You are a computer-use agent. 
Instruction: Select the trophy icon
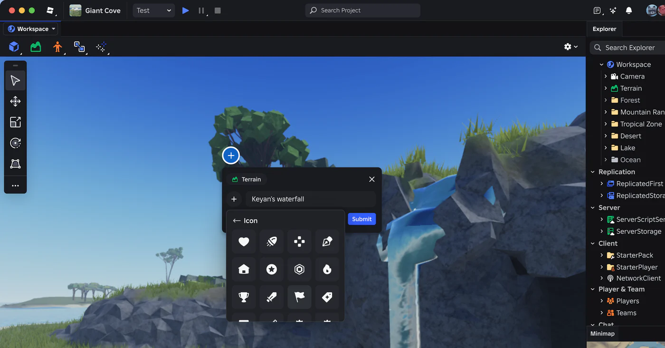(244, 297)
